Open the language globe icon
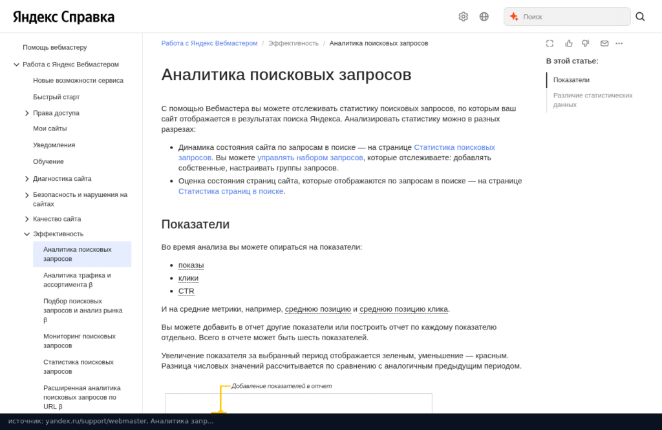This screenshot has width=662, height=430. click(484, 16)
